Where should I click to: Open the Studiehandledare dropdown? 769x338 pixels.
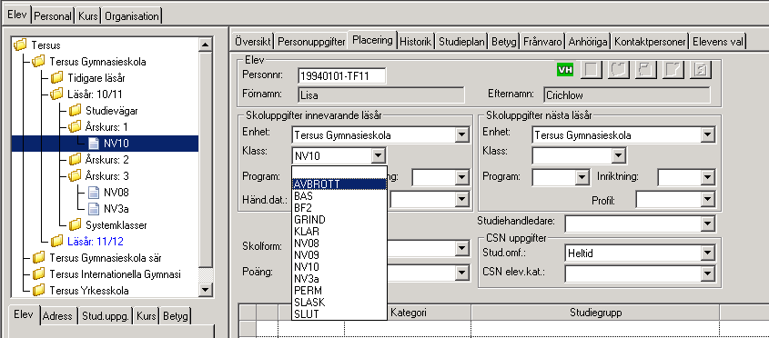coord(707,224)
